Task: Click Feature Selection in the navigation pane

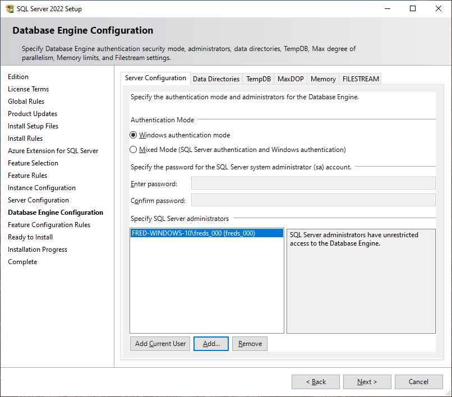Action: coord(33,163)
